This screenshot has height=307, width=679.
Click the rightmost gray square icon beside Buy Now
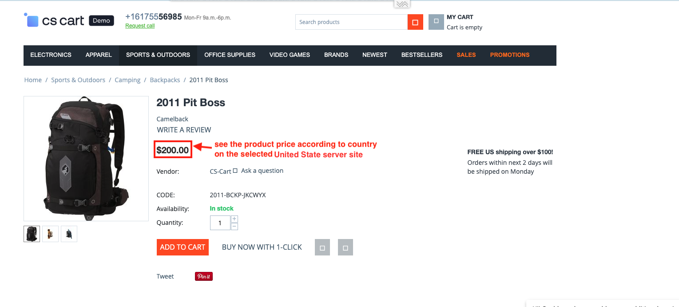(345, 247)
